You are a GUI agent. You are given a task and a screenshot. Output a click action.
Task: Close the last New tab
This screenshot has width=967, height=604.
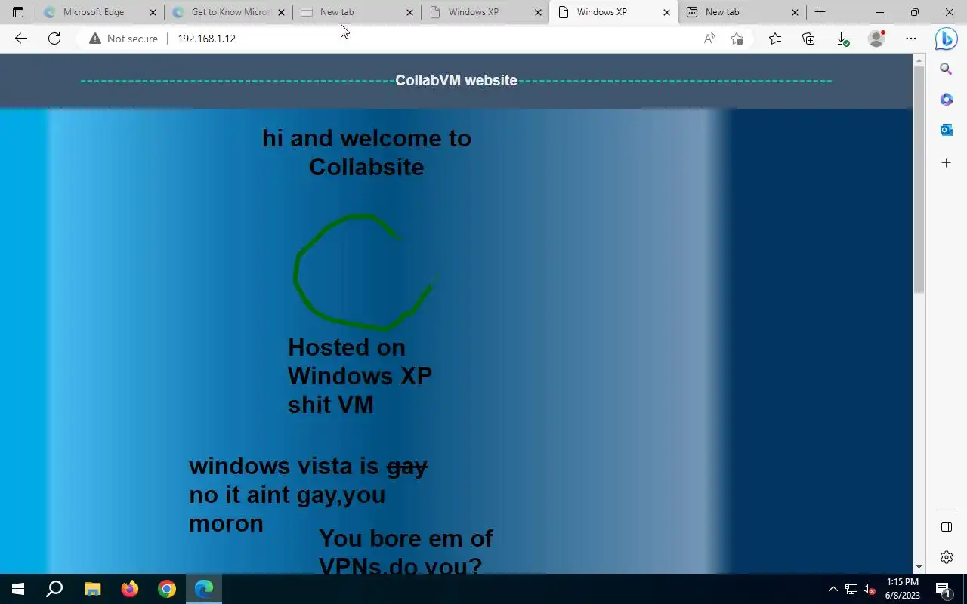[795, 12]
